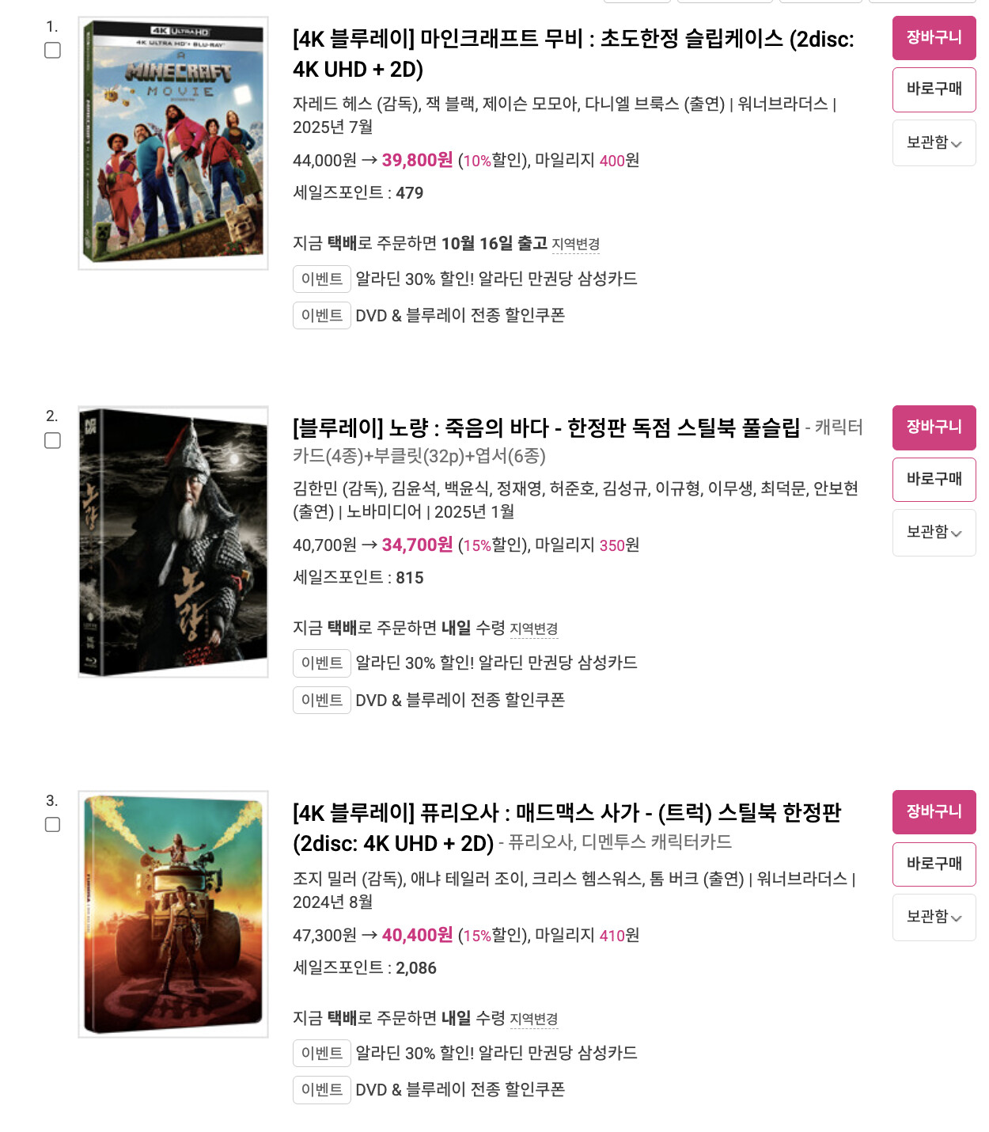Expand the 보관함 dropdown for the Minecraft item
The image size is (989, 1132).
934,143
